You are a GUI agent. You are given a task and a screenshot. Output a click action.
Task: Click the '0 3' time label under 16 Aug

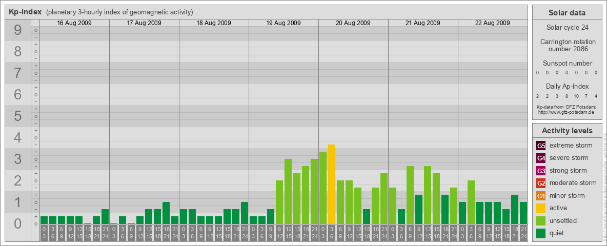click(x=44, y=233)
